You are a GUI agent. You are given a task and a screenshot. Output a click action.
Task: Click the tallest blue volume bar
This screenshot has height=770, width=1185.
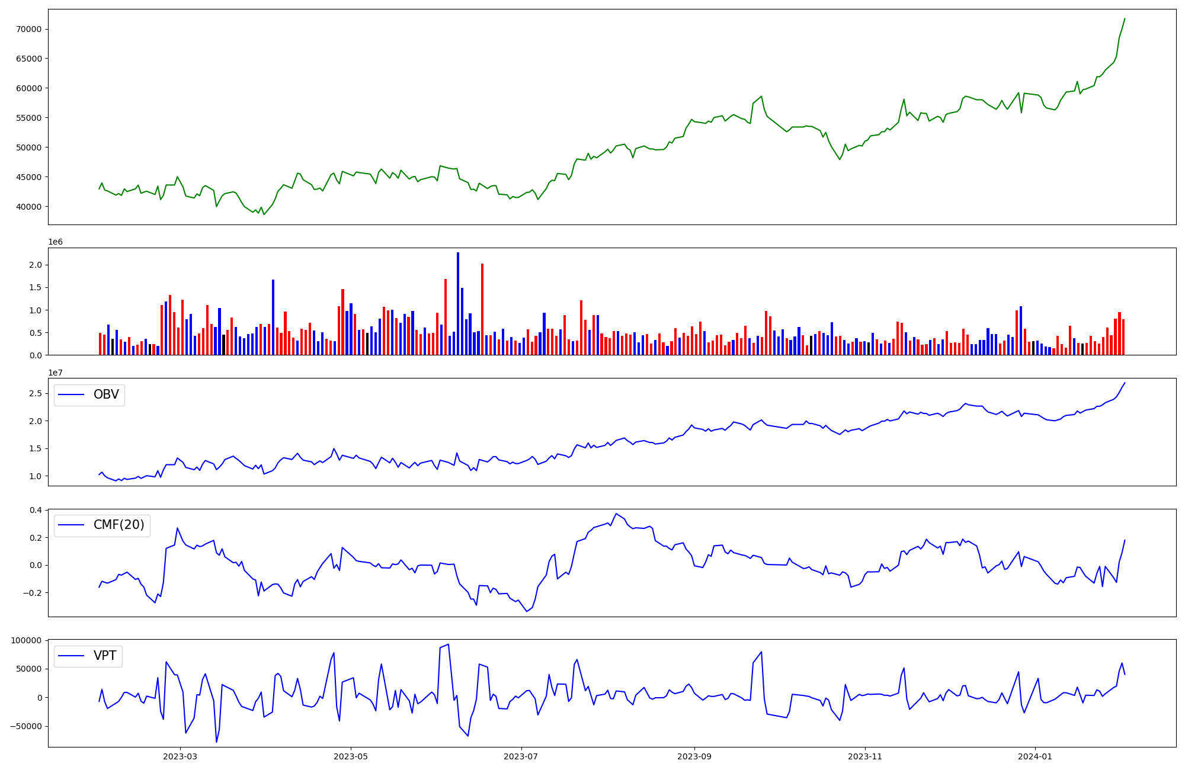pos(458,303)
